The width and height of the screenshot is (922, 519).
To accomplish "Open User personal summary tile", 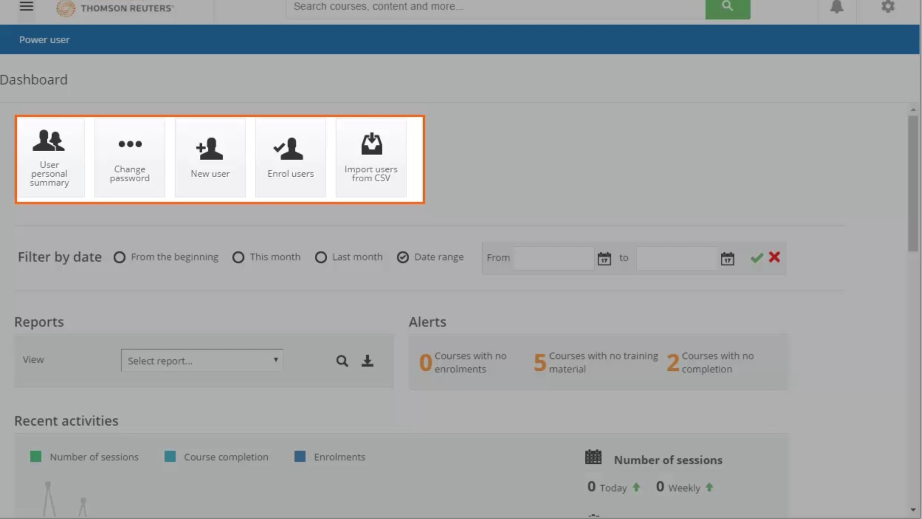I will click(50, 158).
